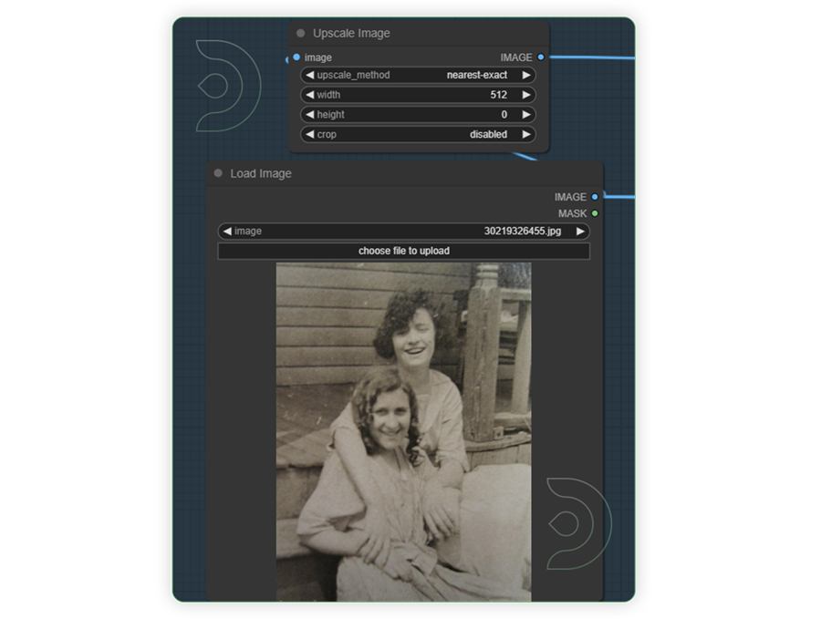Click the loaded photo preview thumbnail
The image size is (821, 619).
[404, 432]
